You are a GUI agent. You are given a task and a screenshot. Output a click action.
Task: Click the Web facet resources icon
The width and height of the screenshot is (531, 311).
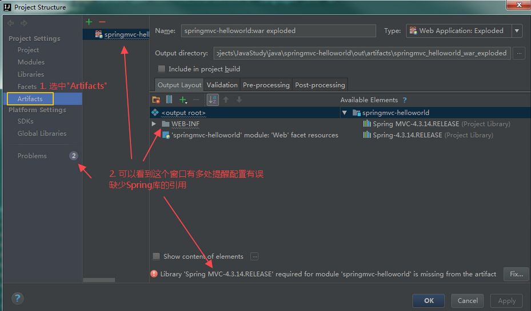pos(166,135)
